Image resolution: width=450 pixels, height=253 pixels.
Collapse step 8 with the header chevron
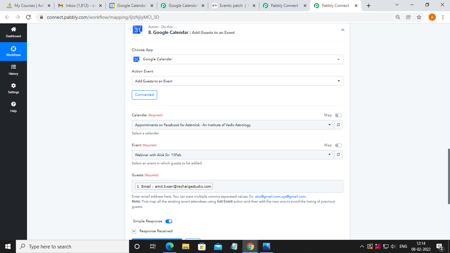point(343,30)
